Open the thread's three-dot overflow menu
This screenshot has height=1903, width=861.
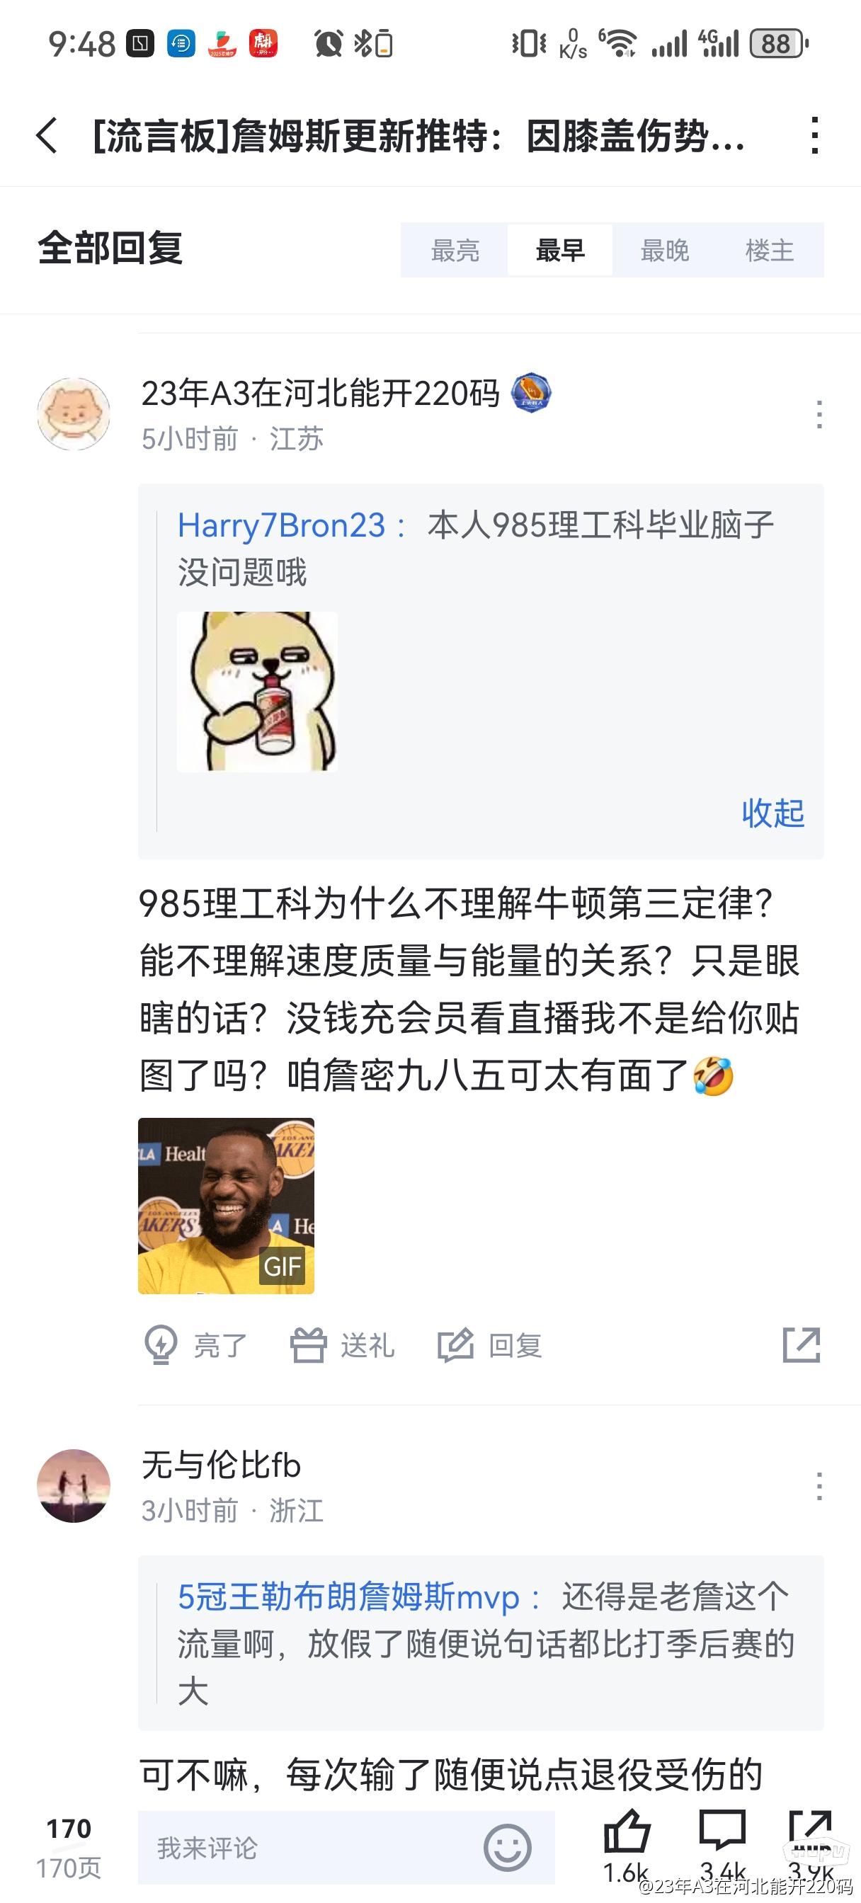coord(814,136)
